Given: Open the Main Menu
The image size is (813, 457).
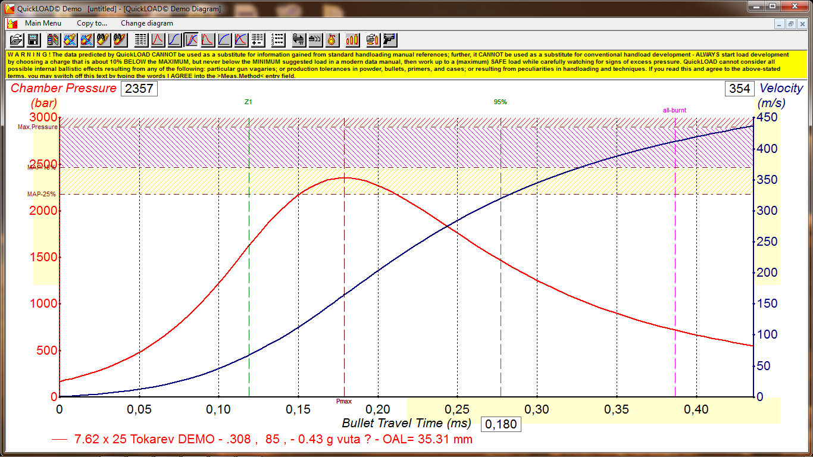Looking at the screenshot, I should point(43,23).
